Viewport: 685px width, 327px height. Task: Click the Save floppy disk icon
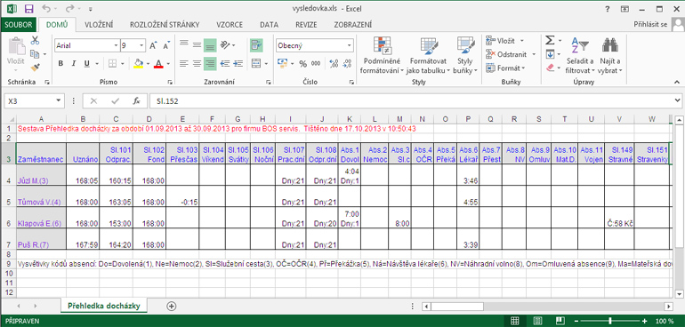point(28,8)
